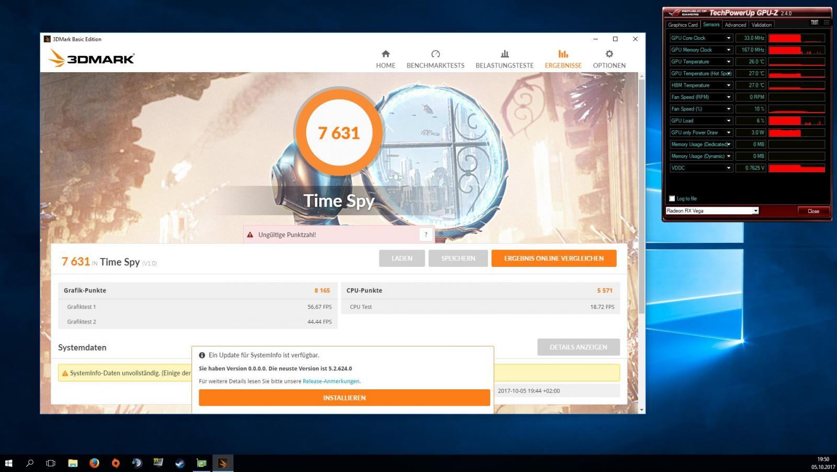This screenshot has width=837, height=472.
Task: Click the CPU Test value 18.72 FPS
Action: coord(602,307)
